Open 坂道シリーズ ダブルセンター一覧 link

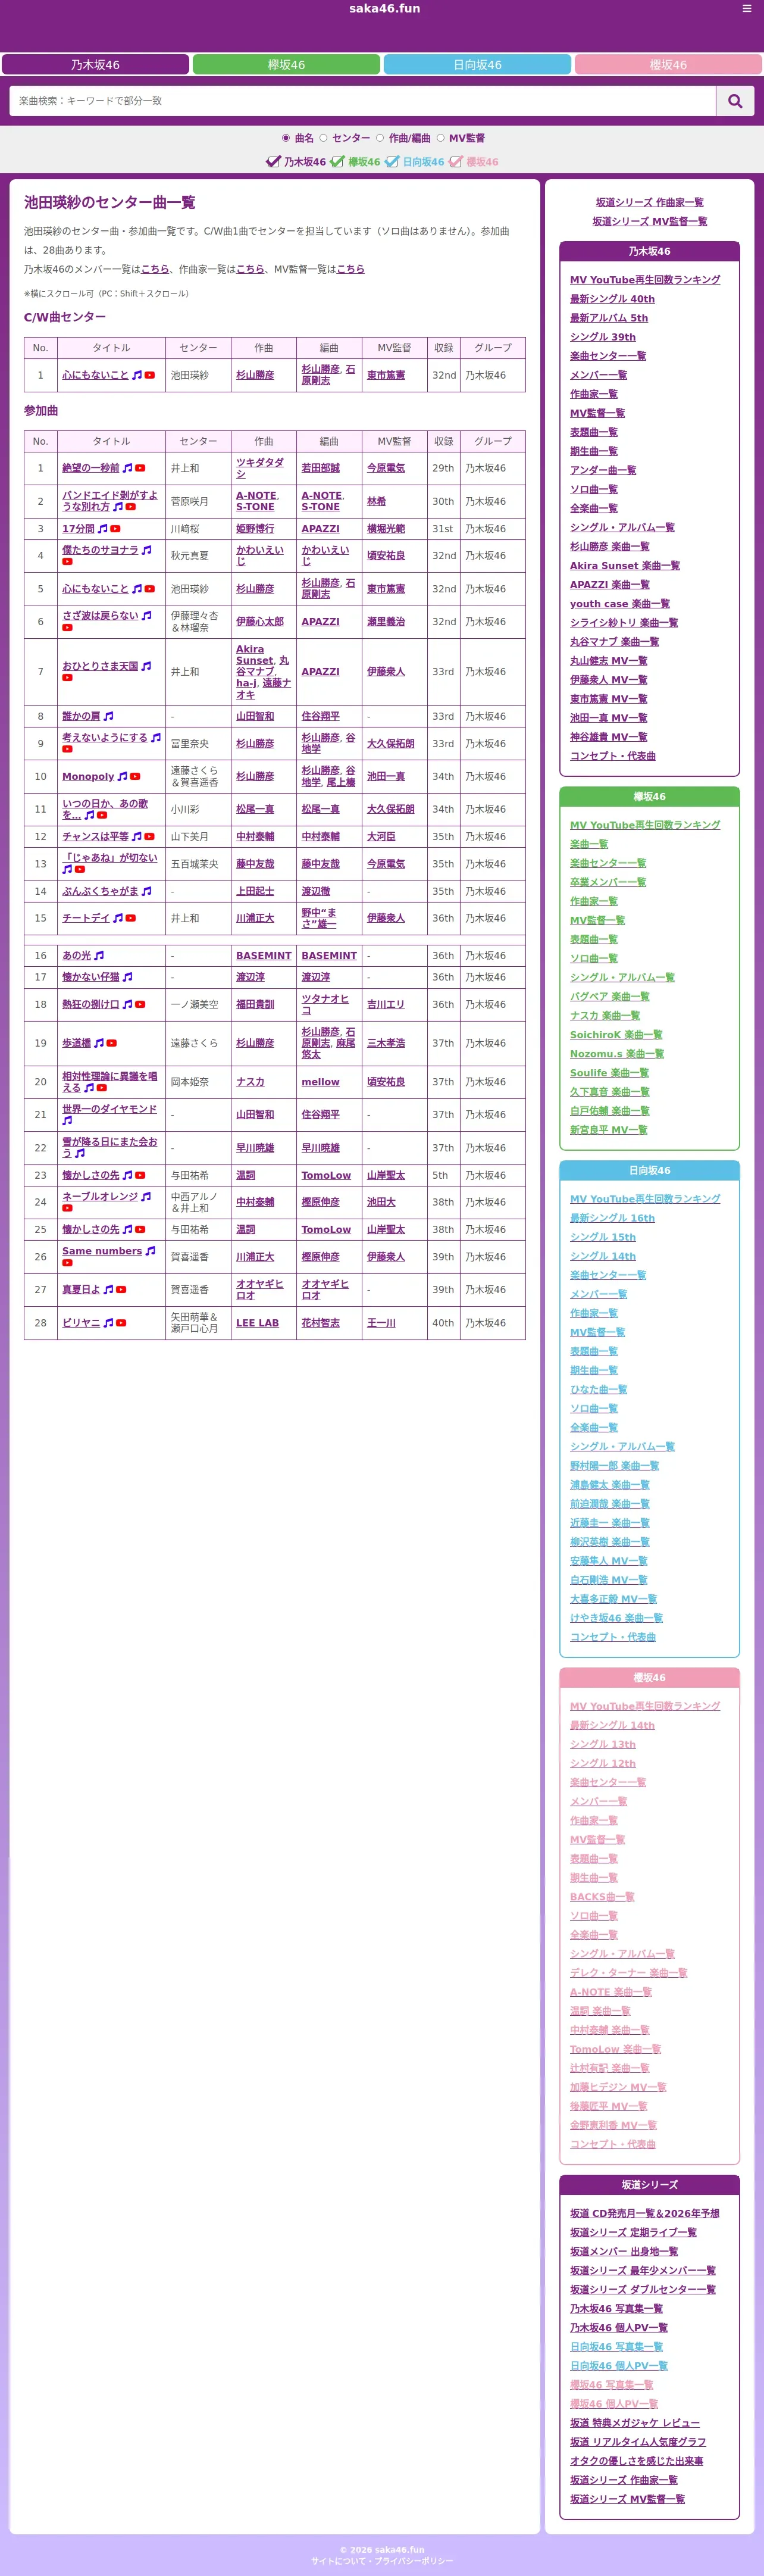pos(643,2290)
